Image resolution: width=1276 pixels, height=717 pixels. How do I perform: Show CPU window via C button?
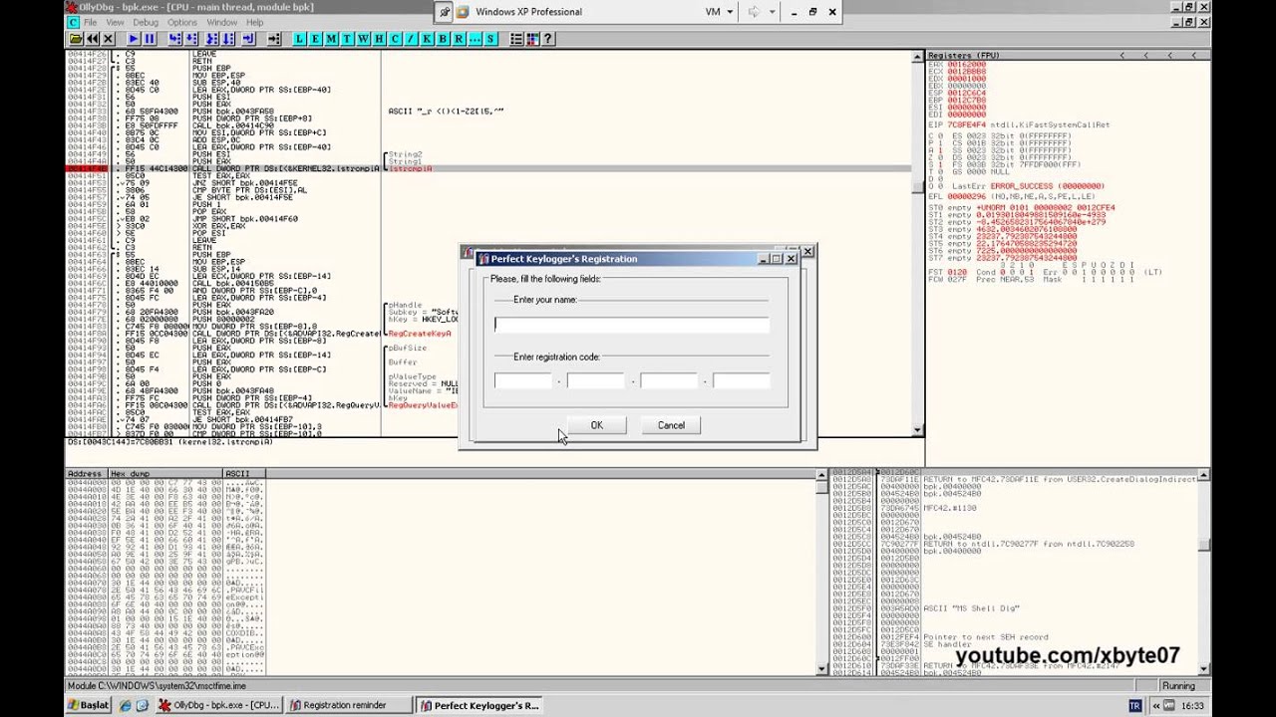395,39
